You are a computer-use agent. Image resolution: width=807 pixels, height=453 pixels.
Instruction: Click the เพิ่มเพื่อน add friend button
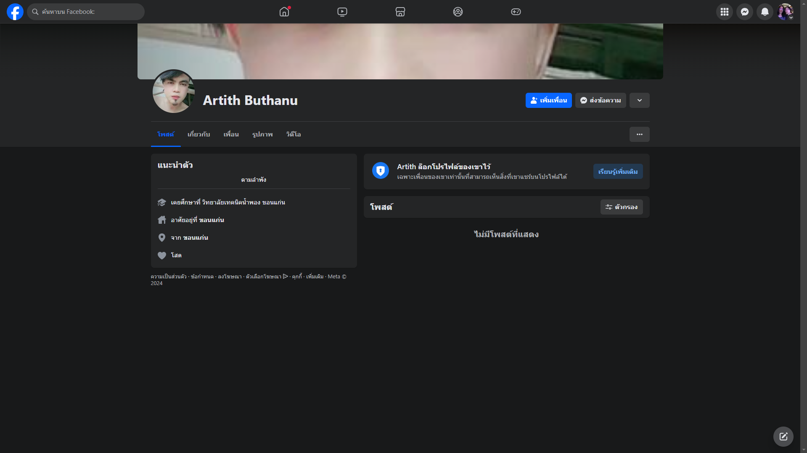[548, 100]
